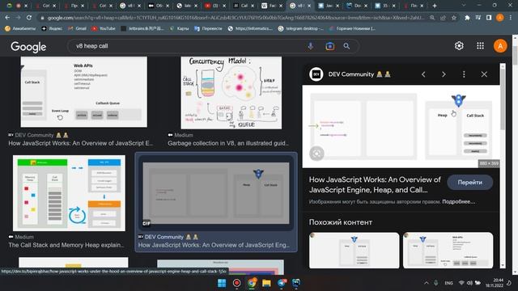Open second related content thumbnail with Web APIs

[448, 251]
